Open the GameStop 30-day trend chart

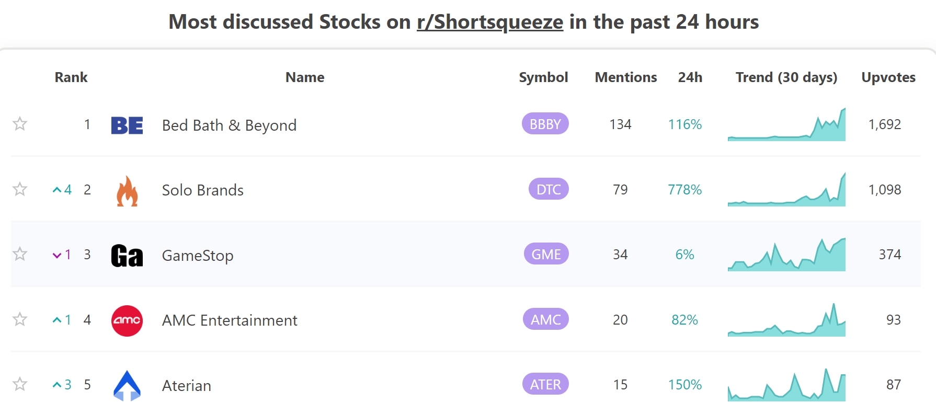point(786,255)
